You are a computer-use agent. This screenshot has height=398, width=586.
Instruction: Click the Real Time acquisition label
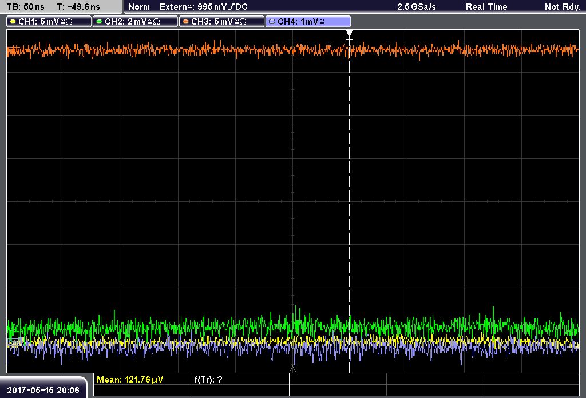click(x=486, y=7)
